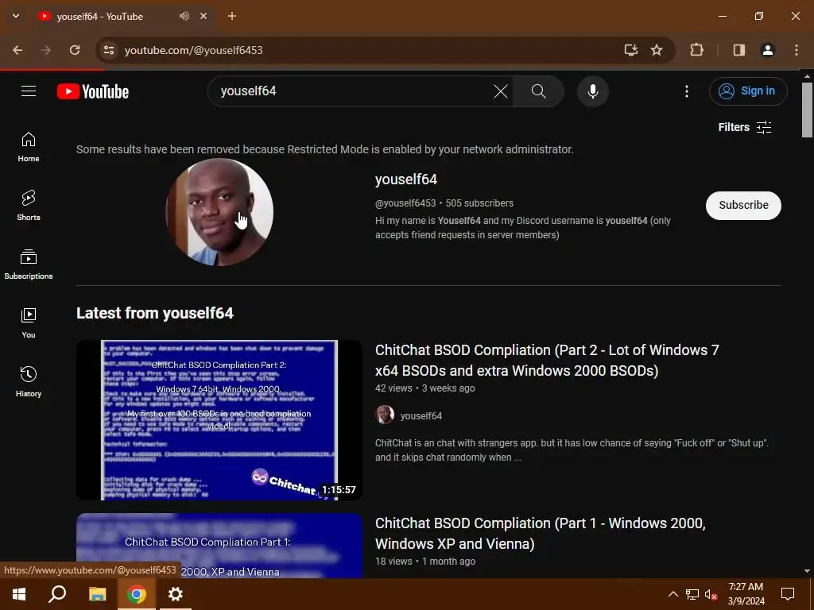Show hidden system tray icons
814x610 pixels.
point(673,594)
